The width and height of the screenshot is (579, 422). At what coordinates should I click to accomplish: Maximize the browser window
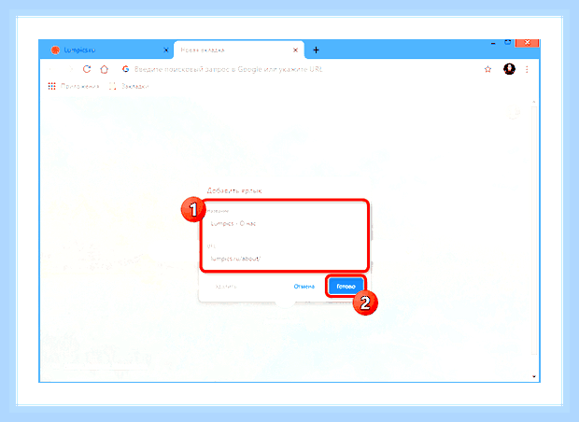click(x=508, y=42)
